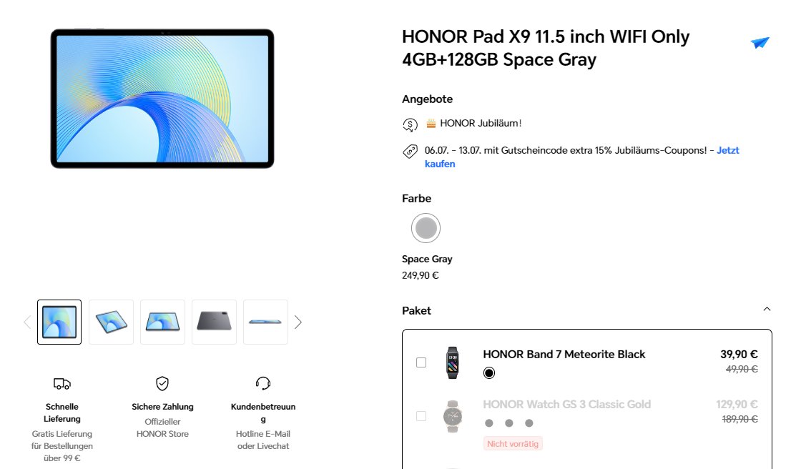This screenshot has height=469, width=811.
Task: Click the coupon tag icon
Action: point(410,152)
